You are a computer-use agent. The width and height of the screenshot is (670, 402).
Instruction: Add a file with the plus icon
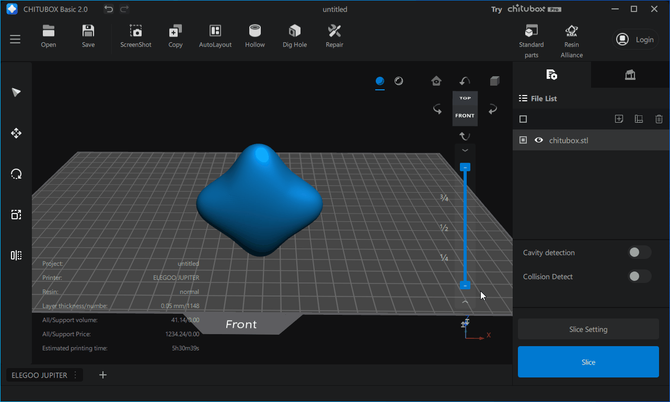[619, 119]
